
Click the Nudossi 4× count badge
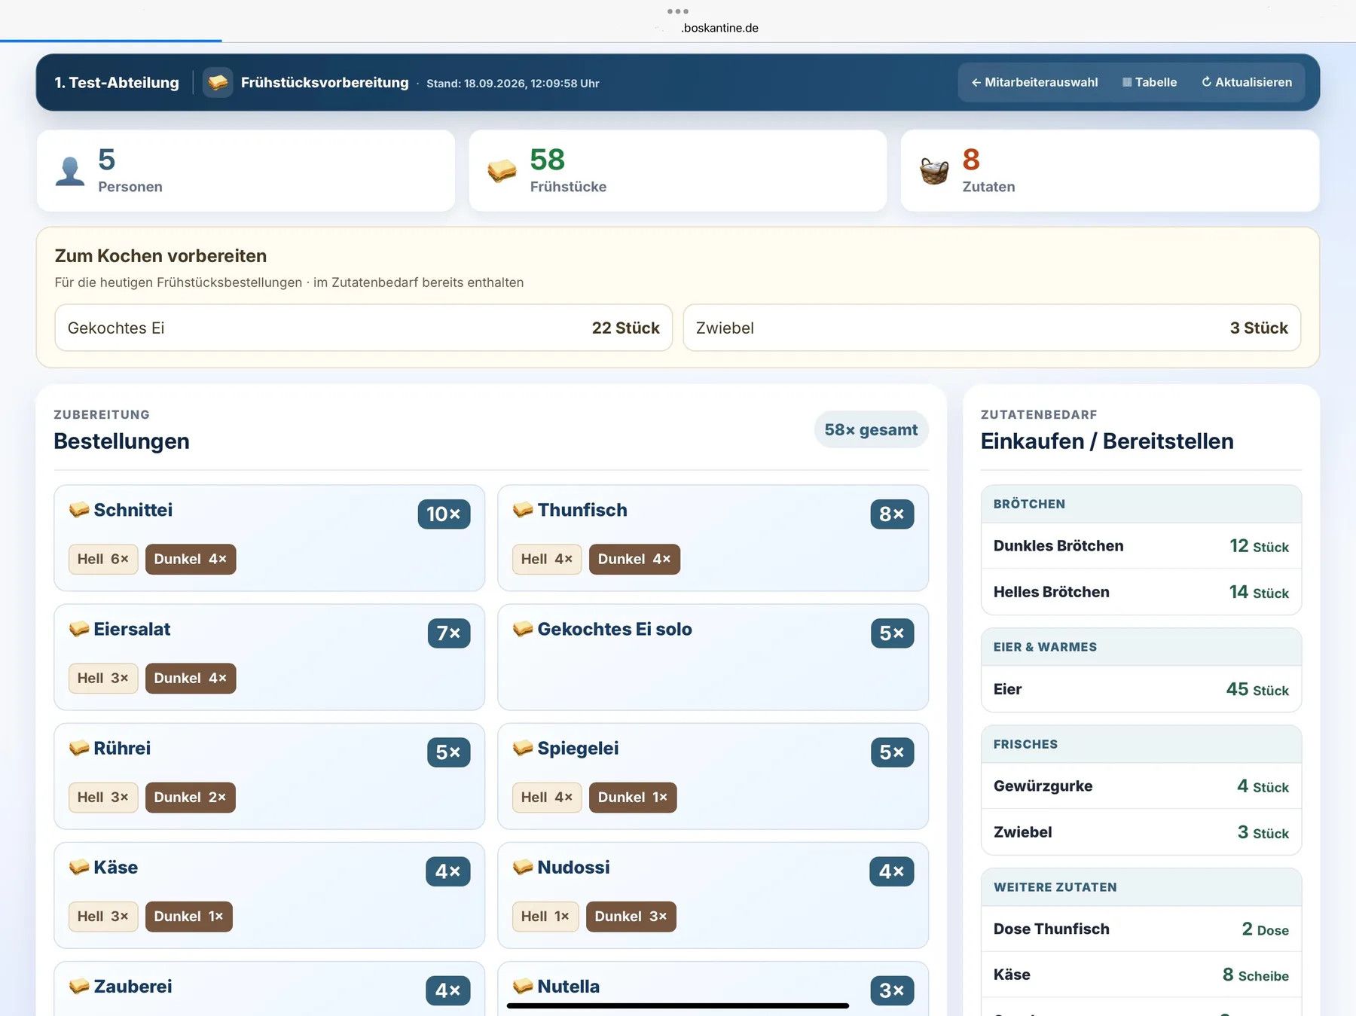pos(892,871)
